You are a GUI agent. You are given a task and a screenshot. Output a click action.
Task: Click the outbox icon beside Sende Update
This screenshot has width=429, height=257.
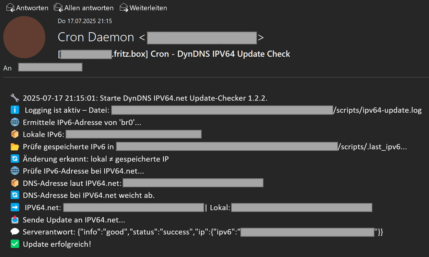[15, 220]
